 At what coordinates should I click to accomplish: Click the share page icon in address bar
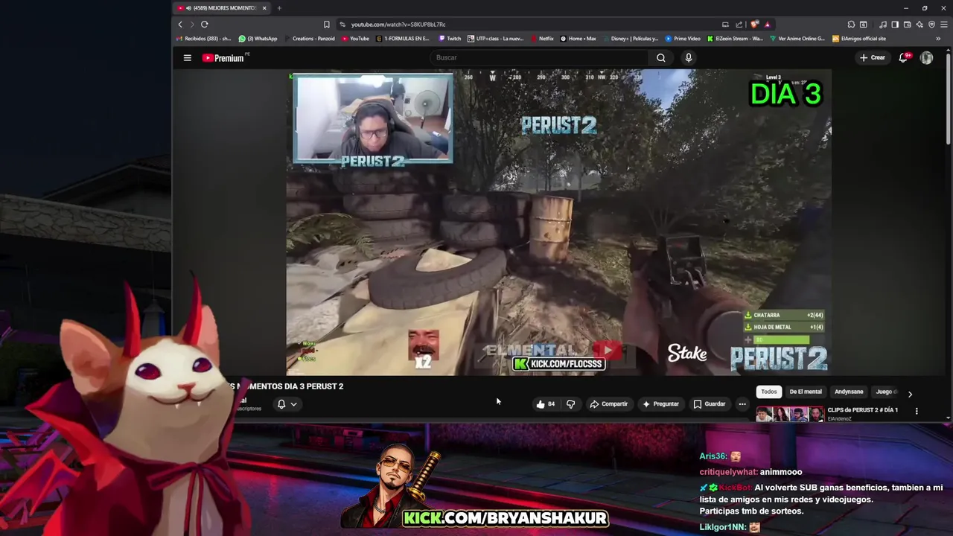coord(739,25)
